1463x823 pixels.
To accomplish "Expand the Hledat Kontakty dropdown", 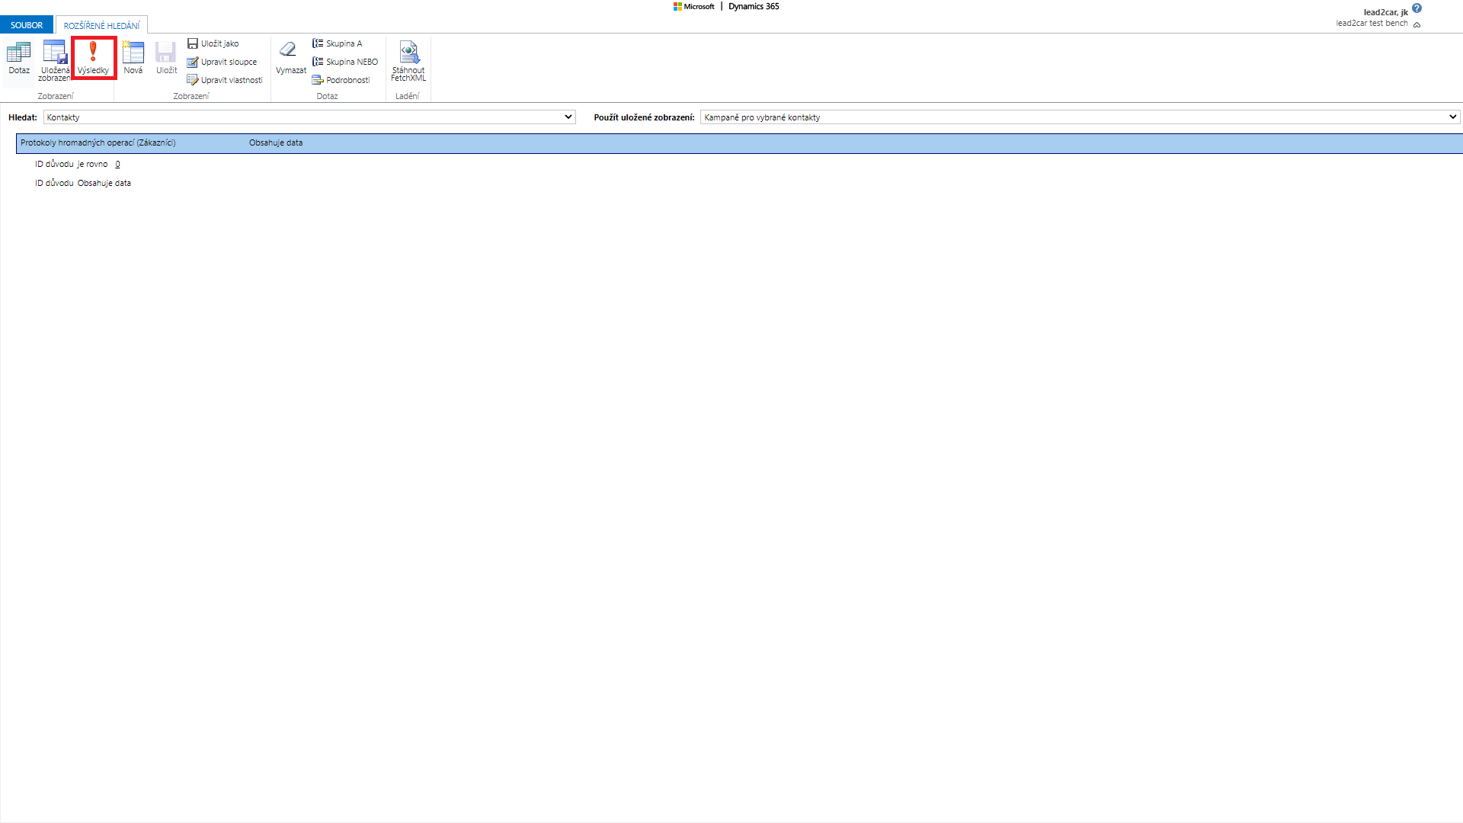I will coord(568,117).
